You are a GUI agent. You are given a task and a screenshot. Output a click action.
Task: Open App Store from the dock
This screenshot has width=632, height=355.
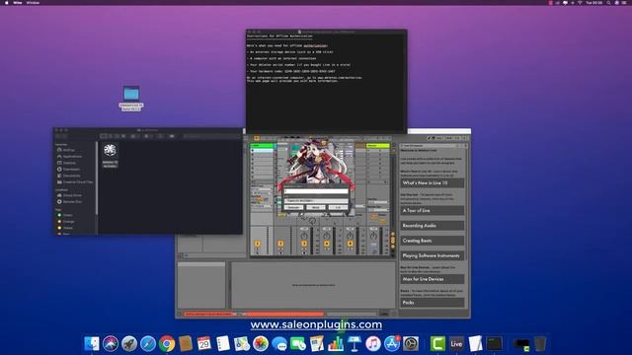point(392,344)
